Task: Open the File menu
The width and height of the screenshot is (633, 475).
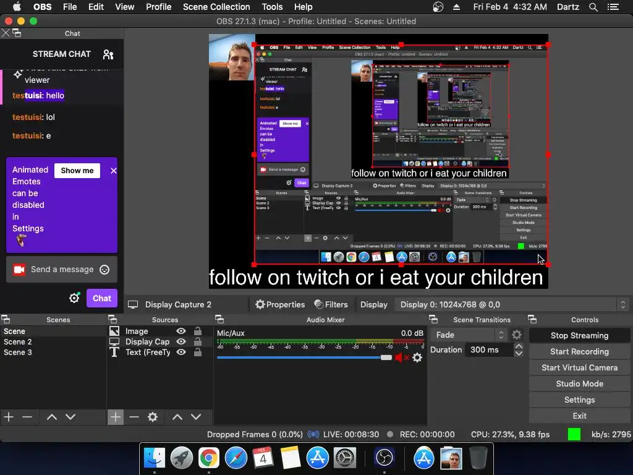Action: (x=70, y=7)
